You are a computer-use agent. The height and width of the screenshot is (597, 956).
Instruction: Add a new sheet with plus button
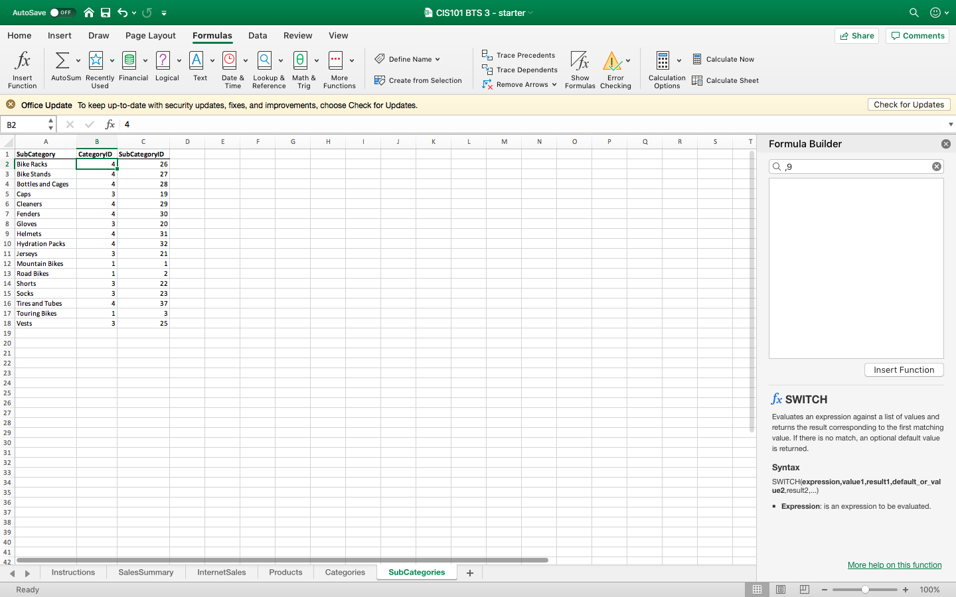[470, 573]
